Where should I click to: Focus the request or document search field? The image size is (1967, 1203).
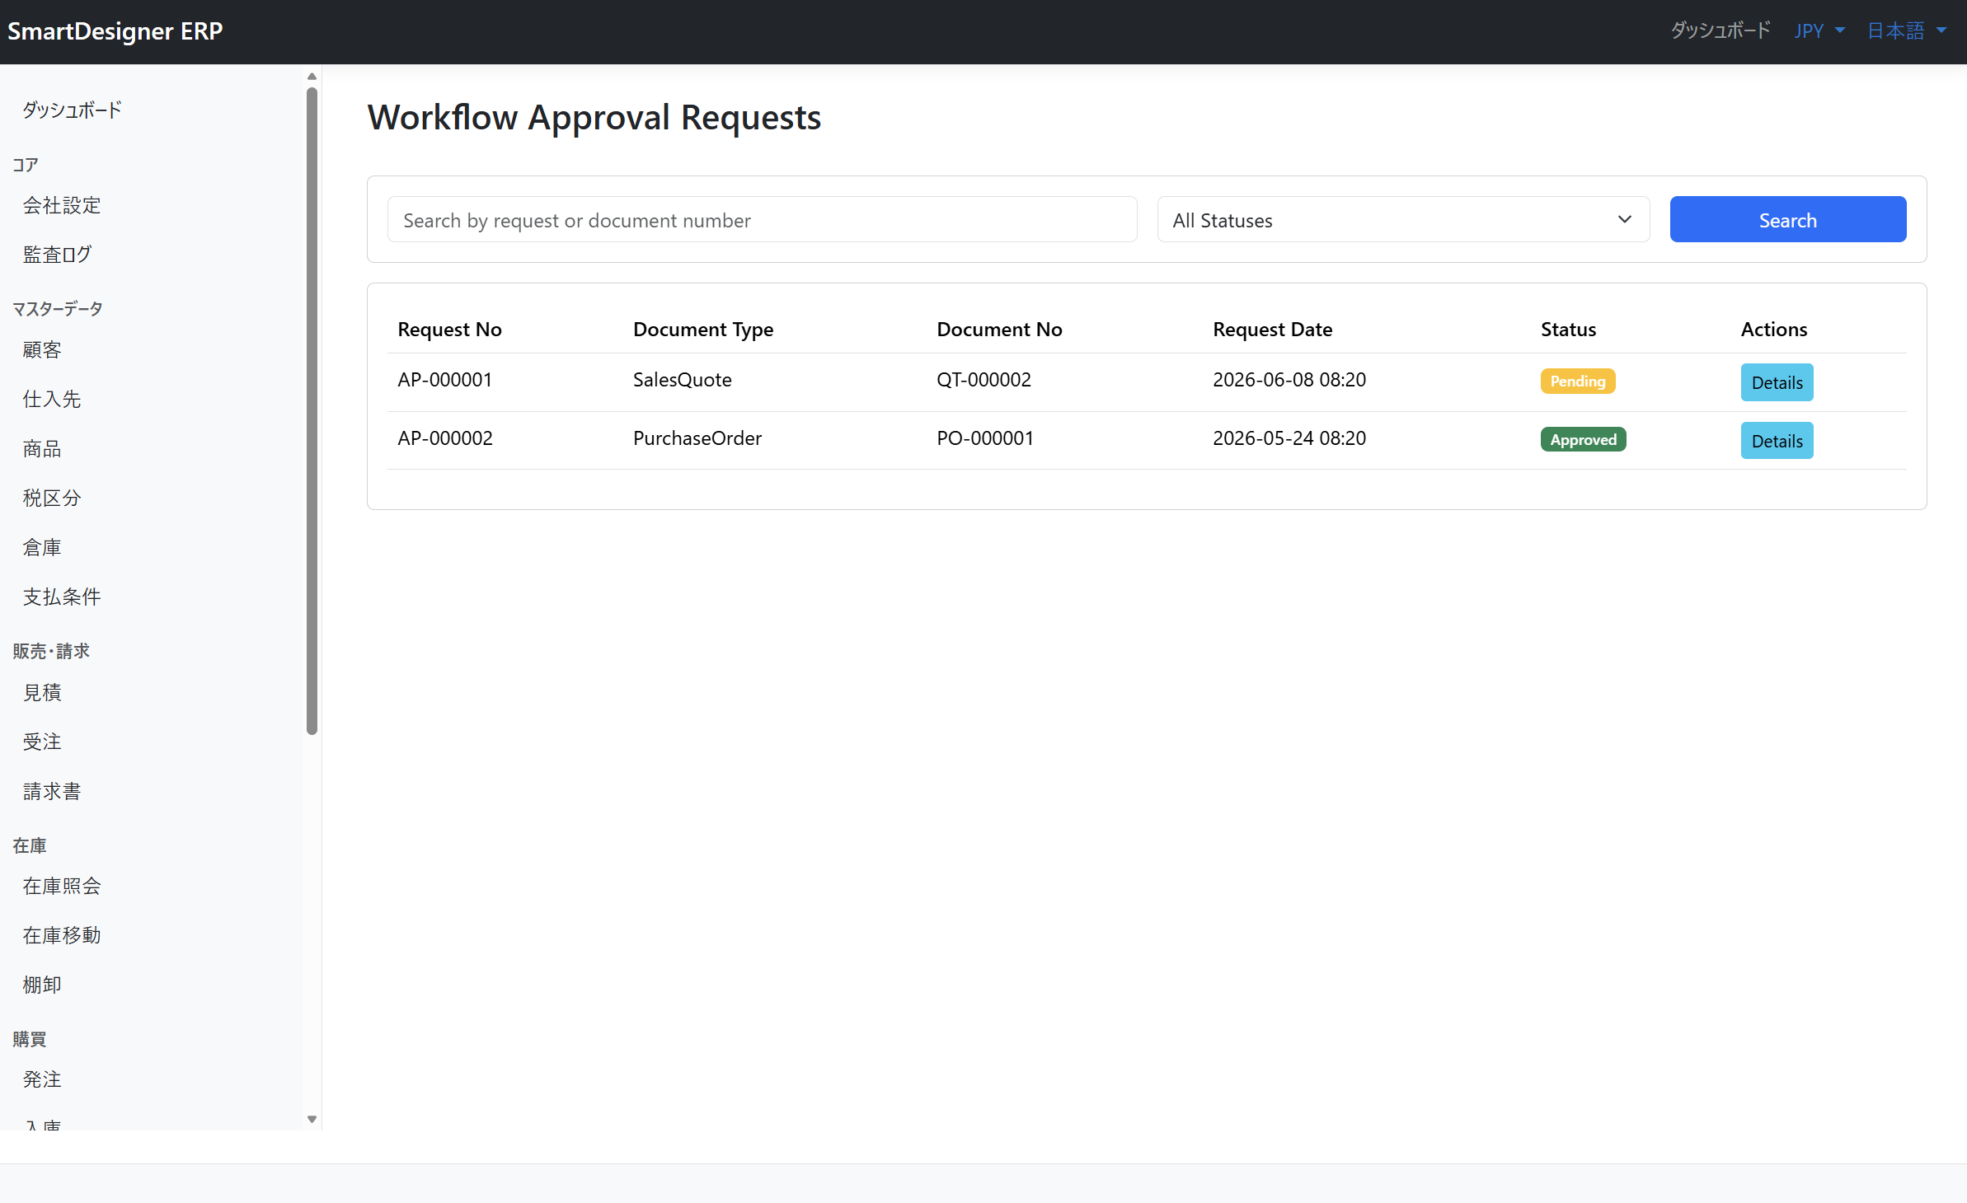point(762,220)
